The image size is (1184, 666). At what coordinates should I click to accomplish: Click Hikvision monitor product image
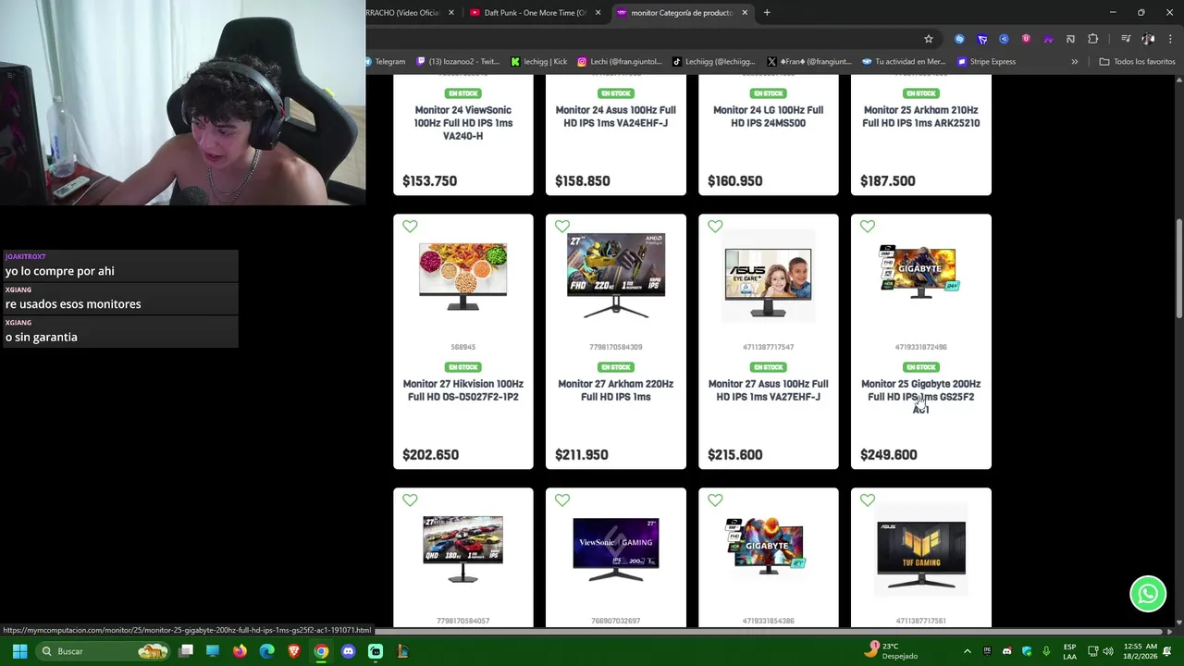pos(463,276)
